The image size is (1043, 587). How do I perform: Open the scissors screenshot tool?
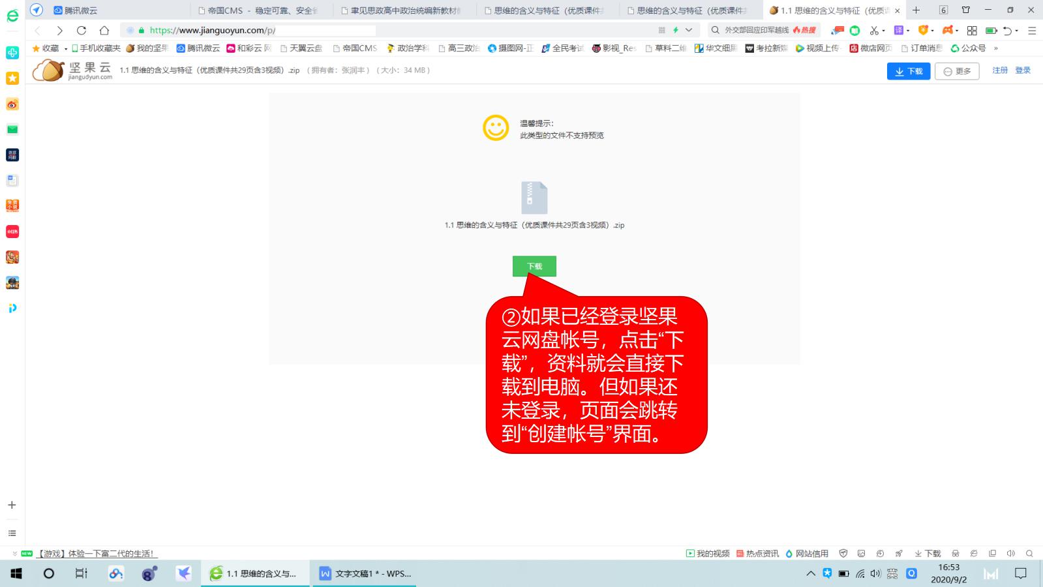[873, 31]
